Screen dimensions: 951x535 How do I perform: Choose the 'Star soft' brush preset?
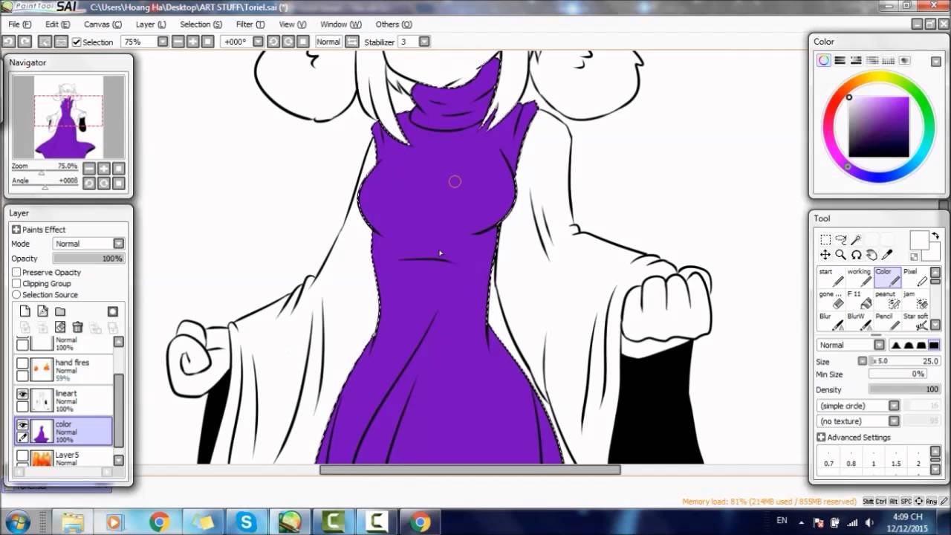[915, 322]
